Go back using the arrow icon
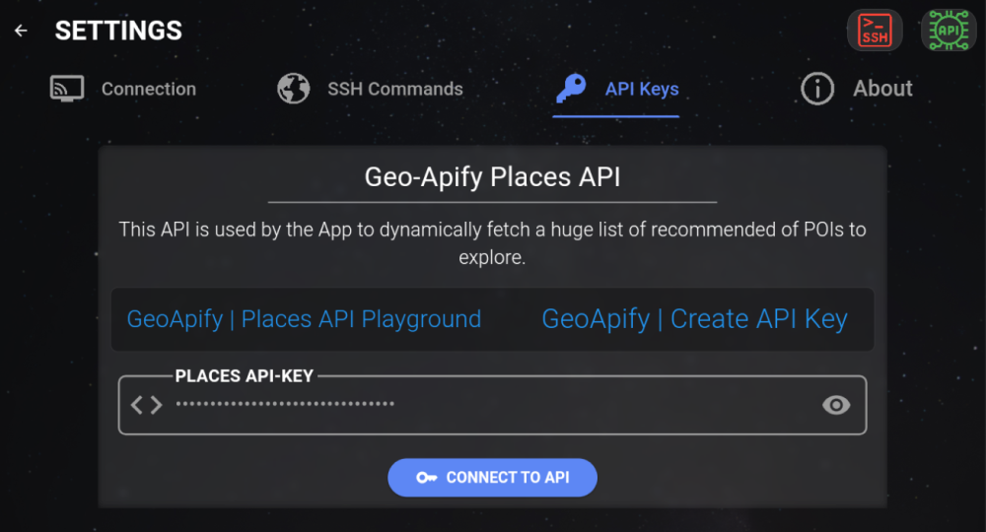 click(21, 31)
